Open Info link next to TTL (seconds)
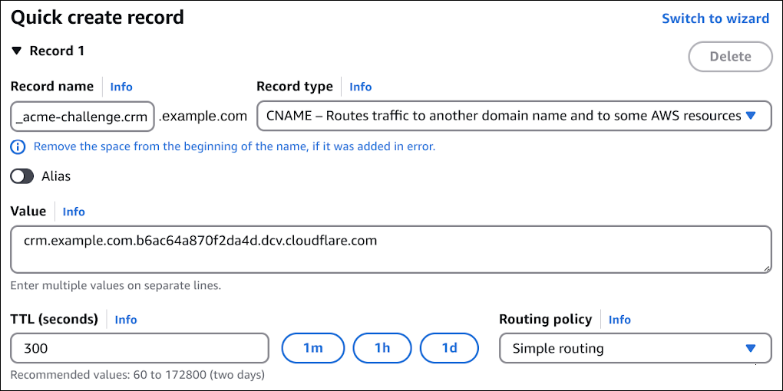Screen dimensions: 783x391 (x=126, y=320)
